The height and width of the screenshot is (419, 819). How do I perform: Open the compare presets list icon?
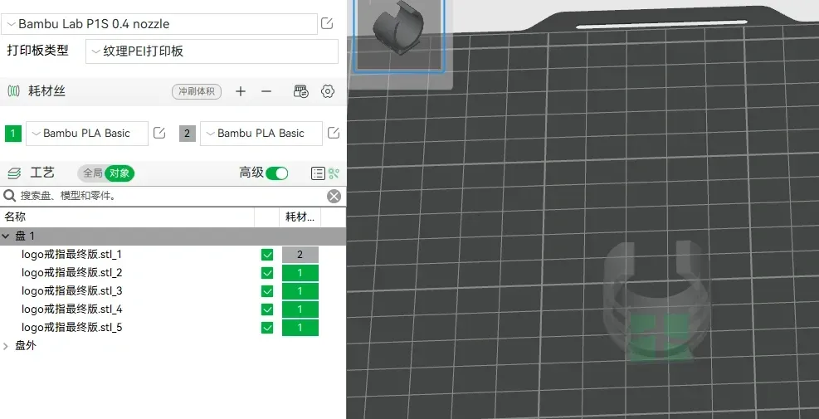[x=318, y=173]
